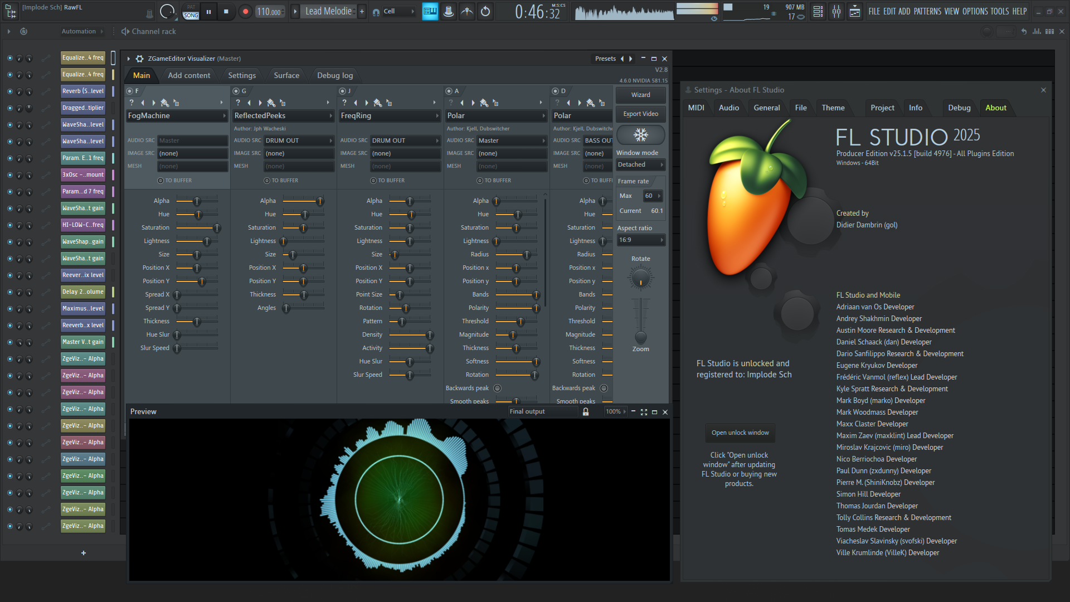Screen dimensions: 1070x602
Task: Click the step sequencer bars icon in channel rack
Action: coord(1050,32)
